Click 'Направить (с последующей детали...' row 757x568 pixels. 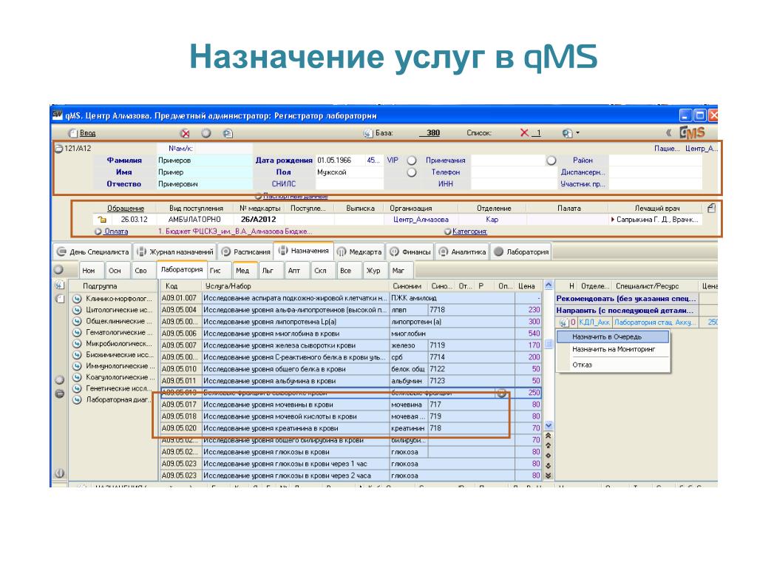625,310
